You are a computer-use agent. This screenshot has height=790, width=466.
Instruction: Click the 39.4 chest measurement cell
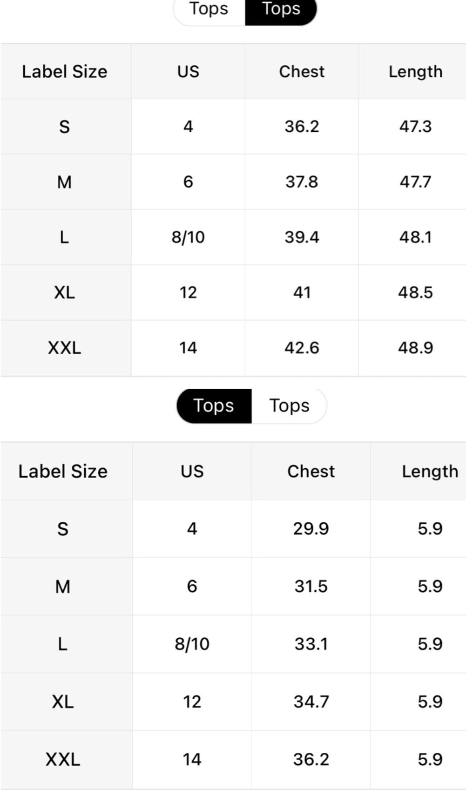[x=302, y=237]
